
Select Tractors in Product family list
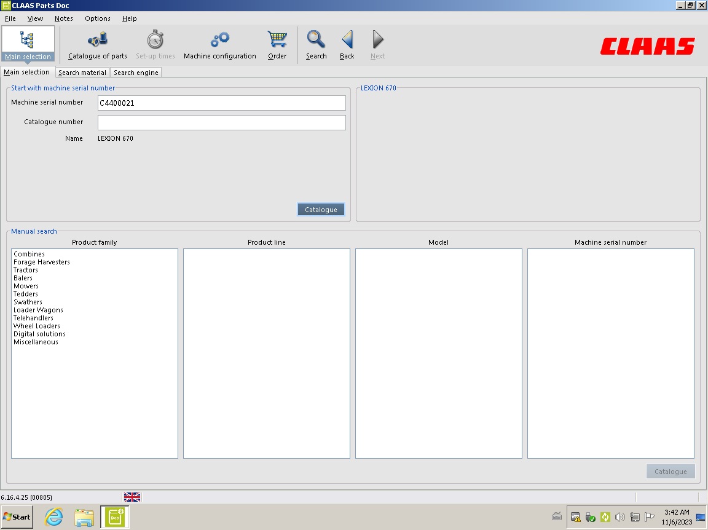[26, 270]
